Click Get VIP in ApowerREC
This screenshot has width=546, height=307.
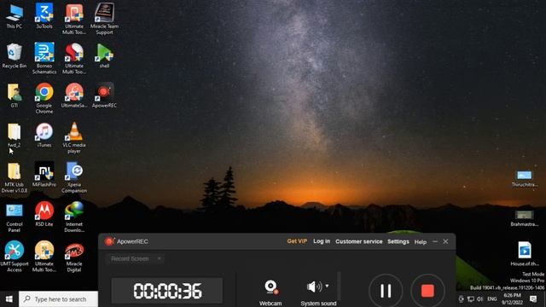(x=297, y=241)
